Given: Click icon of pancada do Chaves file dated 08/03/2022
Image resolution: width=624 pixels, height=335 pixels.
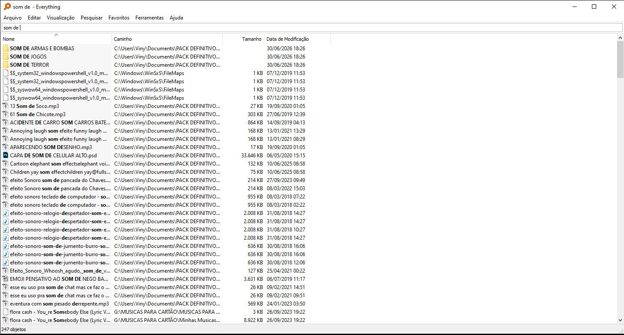Looking at the screenshot, I should click(x=6, y=189).
